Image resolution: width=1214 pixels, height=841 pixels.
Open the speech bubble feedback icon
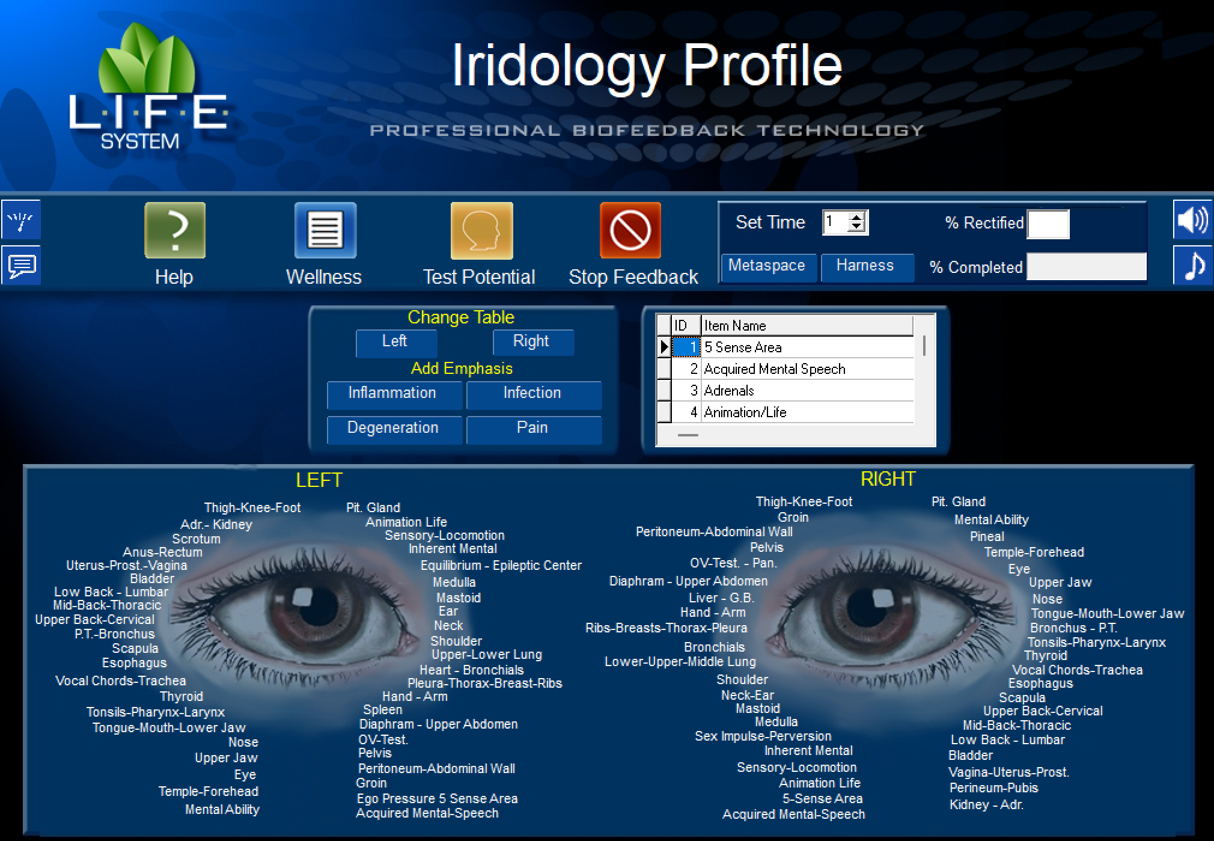click(x=20, y=265)
